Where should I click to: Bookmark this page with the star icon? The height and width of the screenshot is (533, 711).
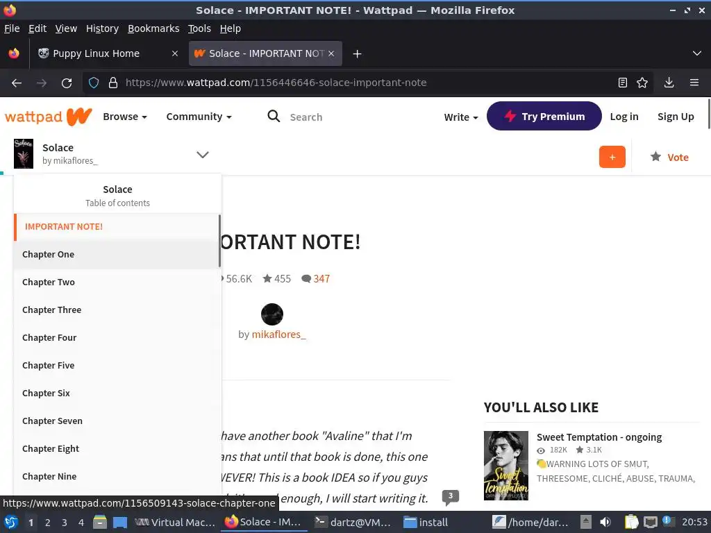pyautogui.click(x=642, y=83)
